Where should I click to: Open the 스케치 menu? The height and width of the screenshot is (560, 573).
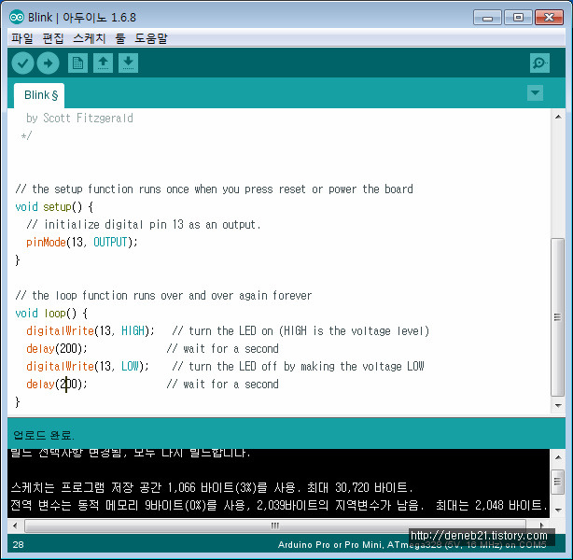(x=90, y=38)
